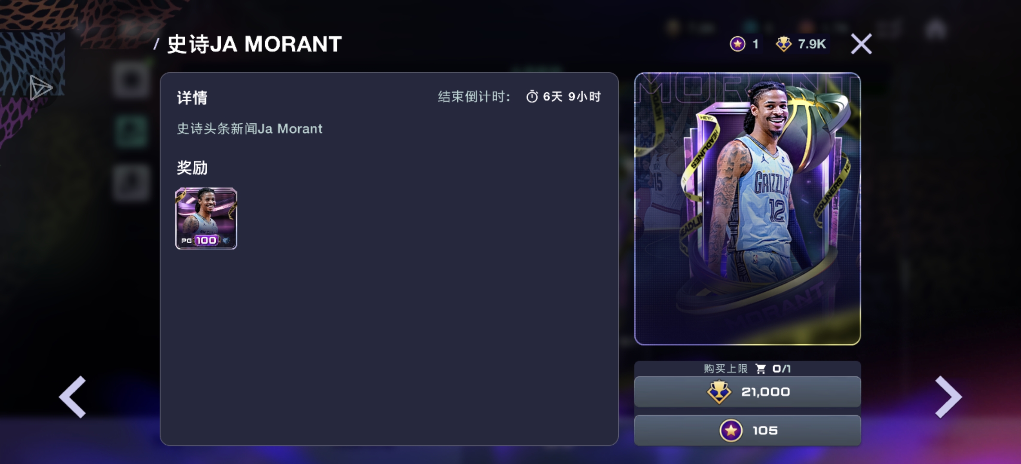Tap the trophy currency balance icon
Viewport: 1021px width, 464px height.
[783, 44]
